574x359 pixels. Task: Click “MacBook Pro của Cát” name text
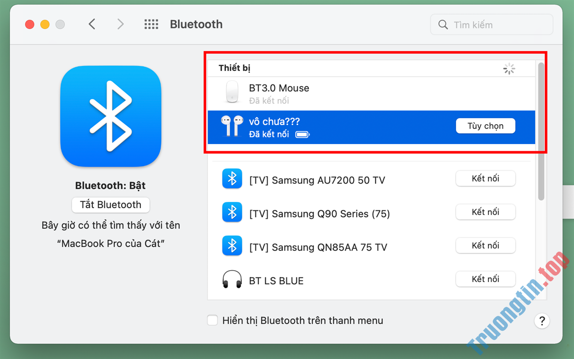110,244
